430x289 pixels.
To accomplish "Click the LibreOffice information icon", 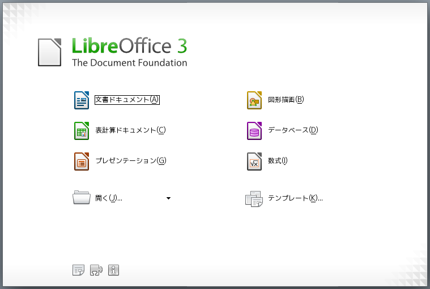I will tap(113, 270).
